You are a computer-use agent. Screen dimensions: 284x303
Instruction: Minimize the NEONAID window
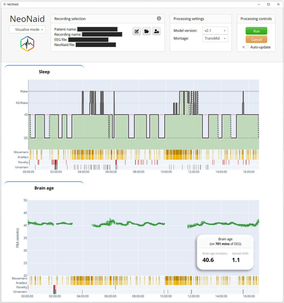click(259, 4)
